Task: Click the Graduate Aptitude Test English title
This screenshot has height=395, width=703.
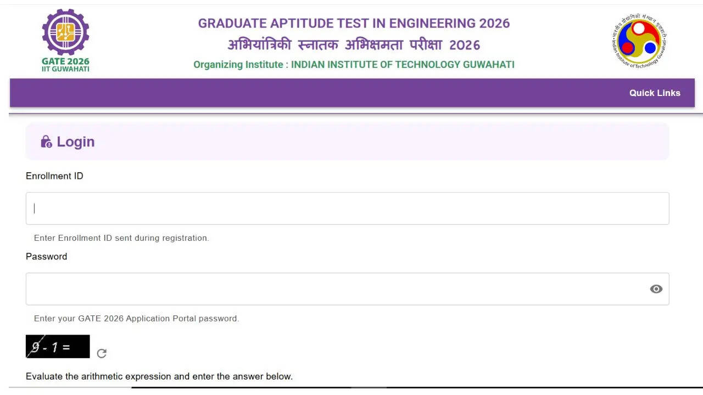Action: pos(354,24)
